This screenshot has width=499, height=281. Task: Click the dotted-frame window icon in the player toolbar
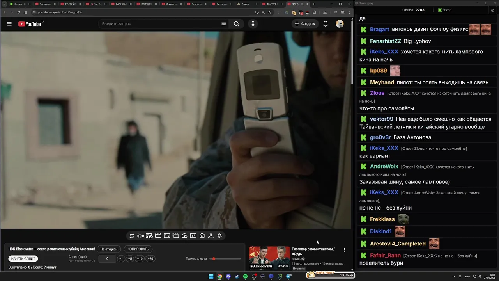coord(176,236)
